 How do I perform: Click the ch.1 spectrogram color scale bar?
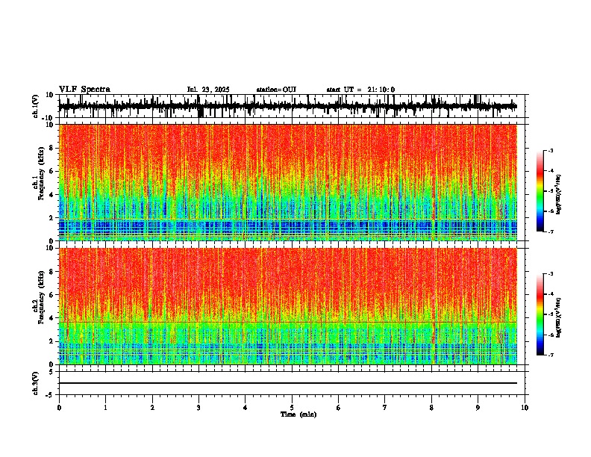click(x=540, y=191)
